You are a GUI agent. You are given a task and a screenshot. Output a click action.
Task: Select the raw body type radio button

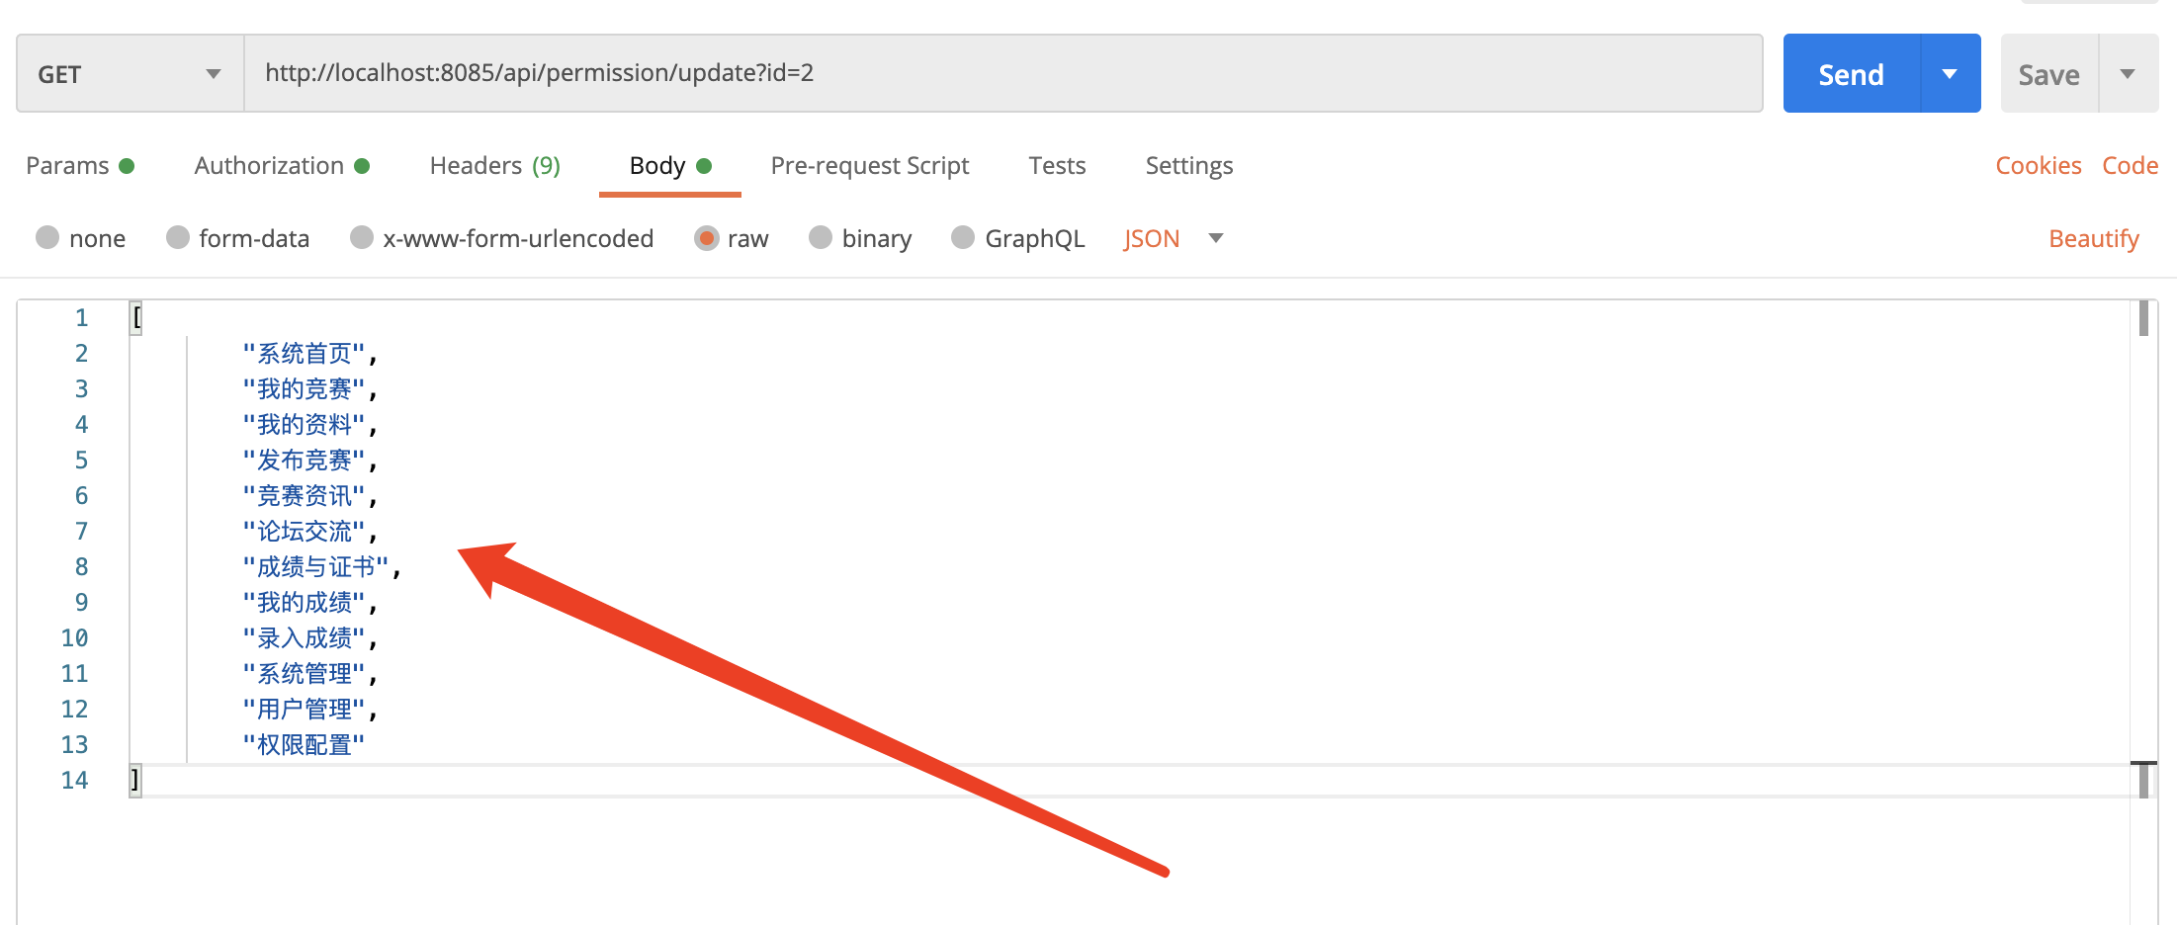(x=708, y=238)
